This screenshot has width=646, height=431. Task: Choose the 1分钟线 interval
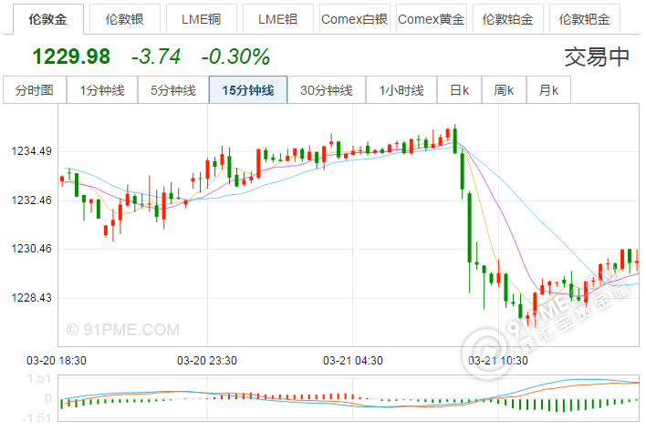click(102, 89)
